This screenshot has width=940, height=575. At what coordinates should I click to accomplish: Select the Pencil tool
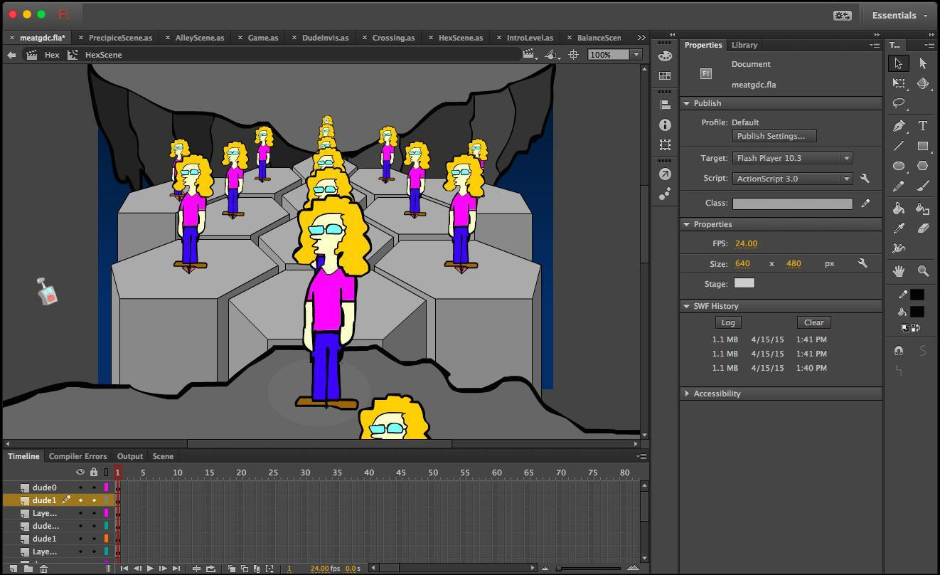(x=899, y=186)
